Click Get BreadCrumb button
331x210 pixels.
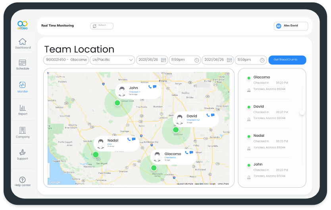pos(287,60)
